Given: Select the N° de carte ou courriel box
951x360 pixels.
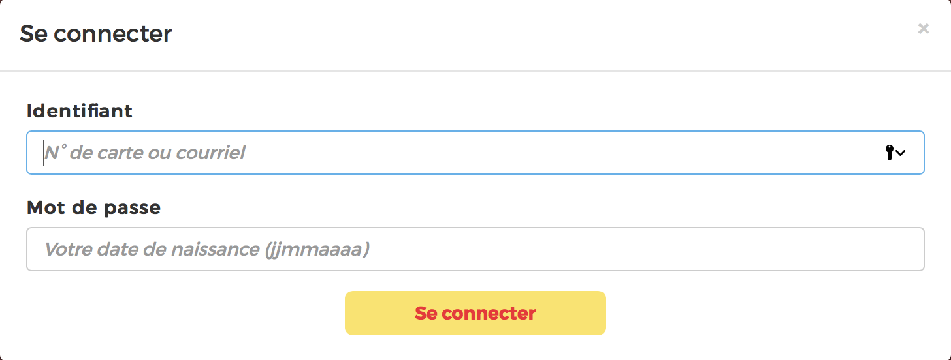Looking at the screenshot, I should click(457, 153).
